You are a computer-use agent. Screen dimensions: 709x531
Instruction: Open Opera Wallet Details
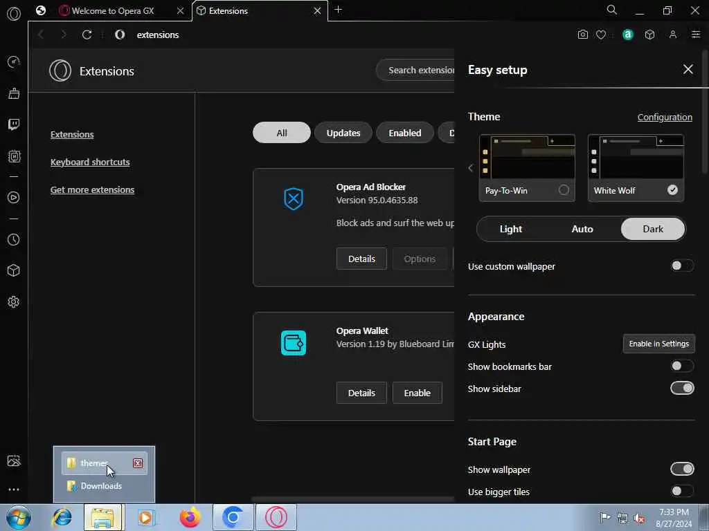pyautogui.click(x=361, y=393)
